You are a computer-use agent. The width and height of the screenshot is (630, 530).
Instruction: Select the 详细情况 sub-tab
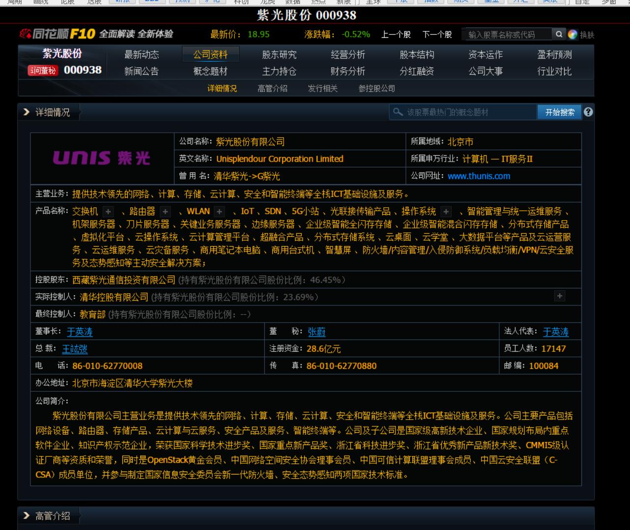click(x=222, y=88)
